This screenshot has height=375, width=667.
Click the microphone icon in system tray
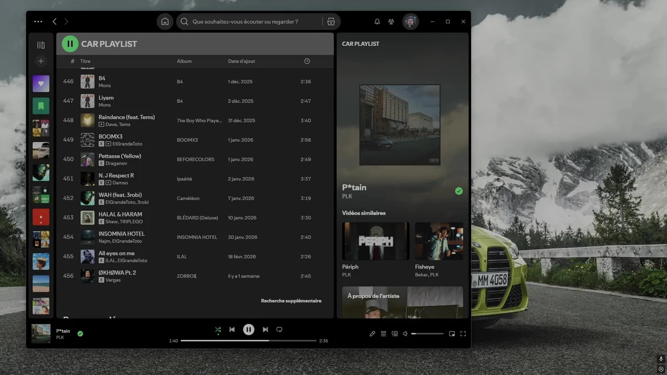661,359
